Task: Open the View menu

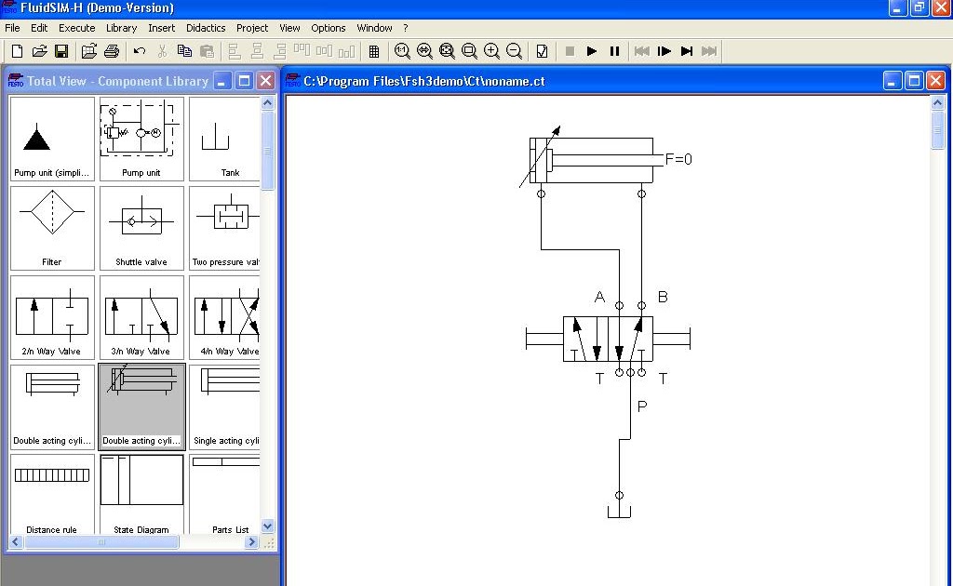Action: (x=290, y=28)
